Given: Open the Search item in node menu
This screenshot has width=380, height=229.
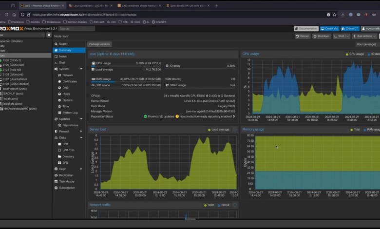Looking at the screenshot, I should 69,44.
